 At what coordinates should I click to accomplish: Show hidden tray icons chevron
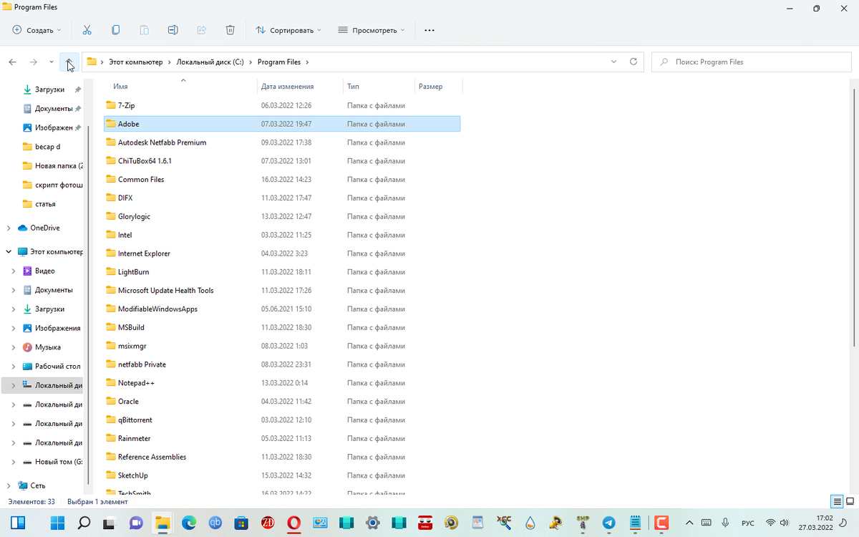pos(689,523)
